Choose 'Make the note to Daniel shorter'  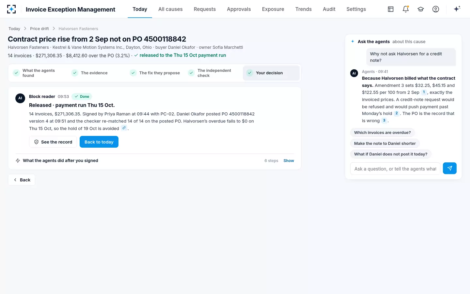[x=385, y=143]
